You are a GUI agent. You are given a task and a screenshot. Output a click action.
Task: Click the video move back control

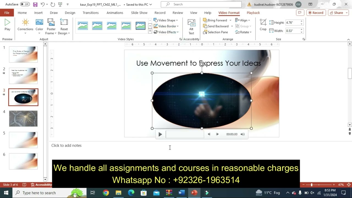click(209, 134)
